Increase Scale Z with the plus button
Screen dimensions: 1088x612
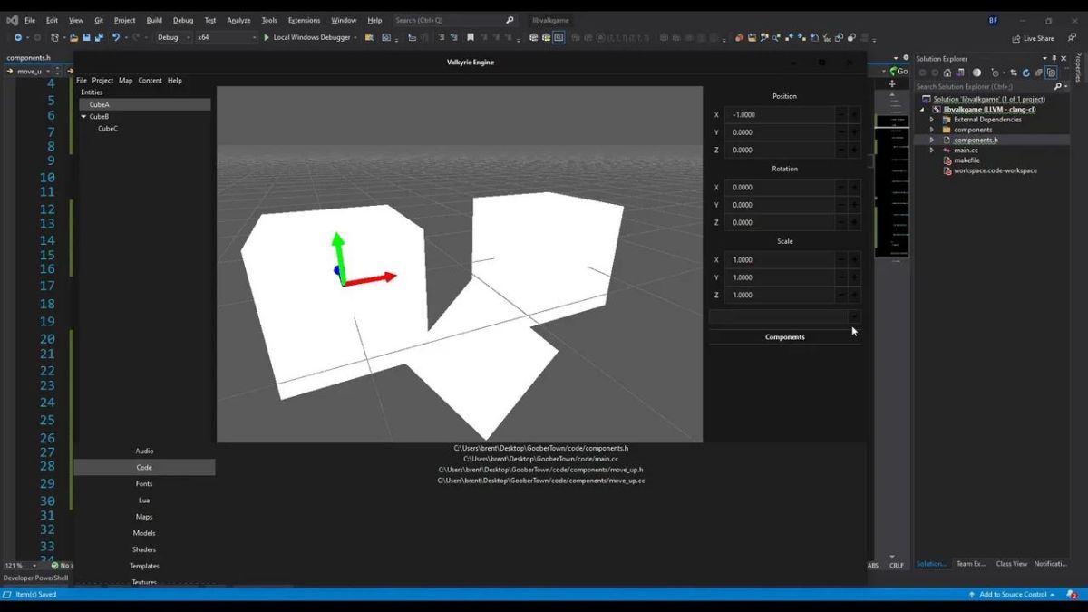pyautogui.click(x=854, y=296)
